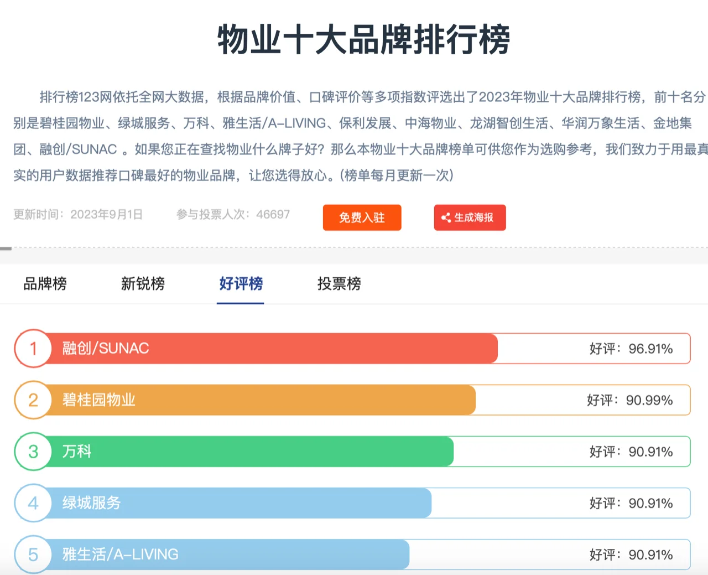
Task: Click rank badge number 5
Action: click(x=33, y=555)
